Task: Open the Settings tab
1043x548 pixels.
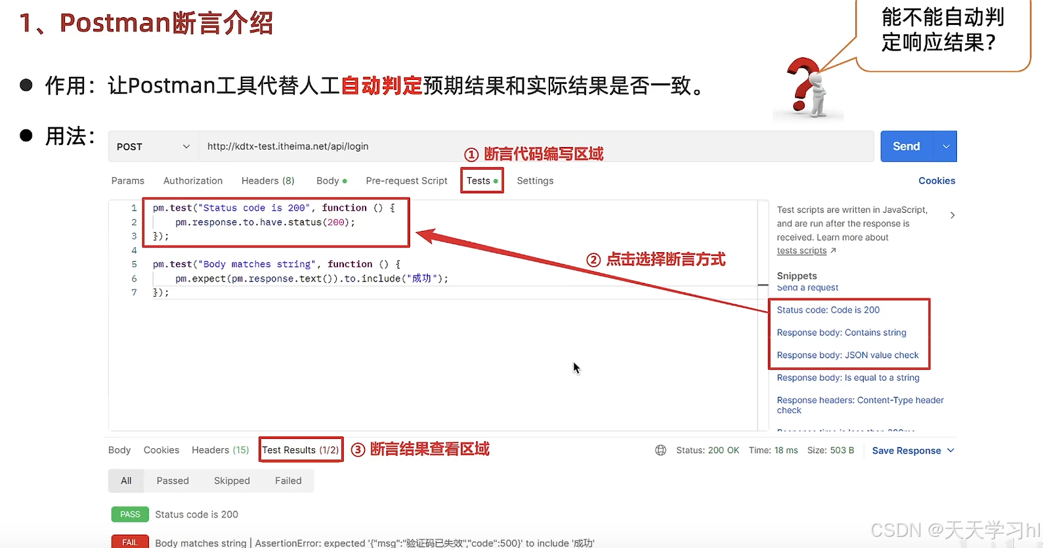Action: [535, 180]
